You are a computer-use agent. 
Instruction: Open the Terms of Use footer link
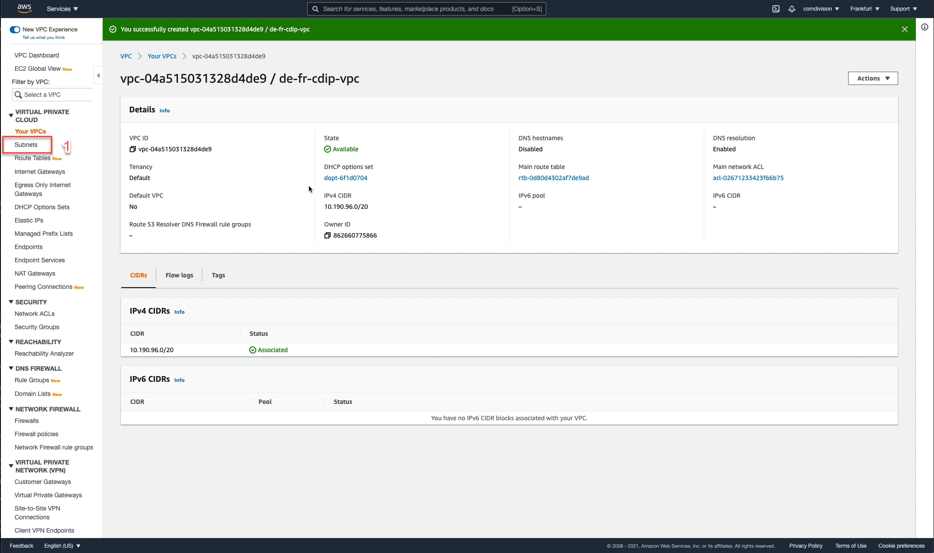[x=851, y=546]
